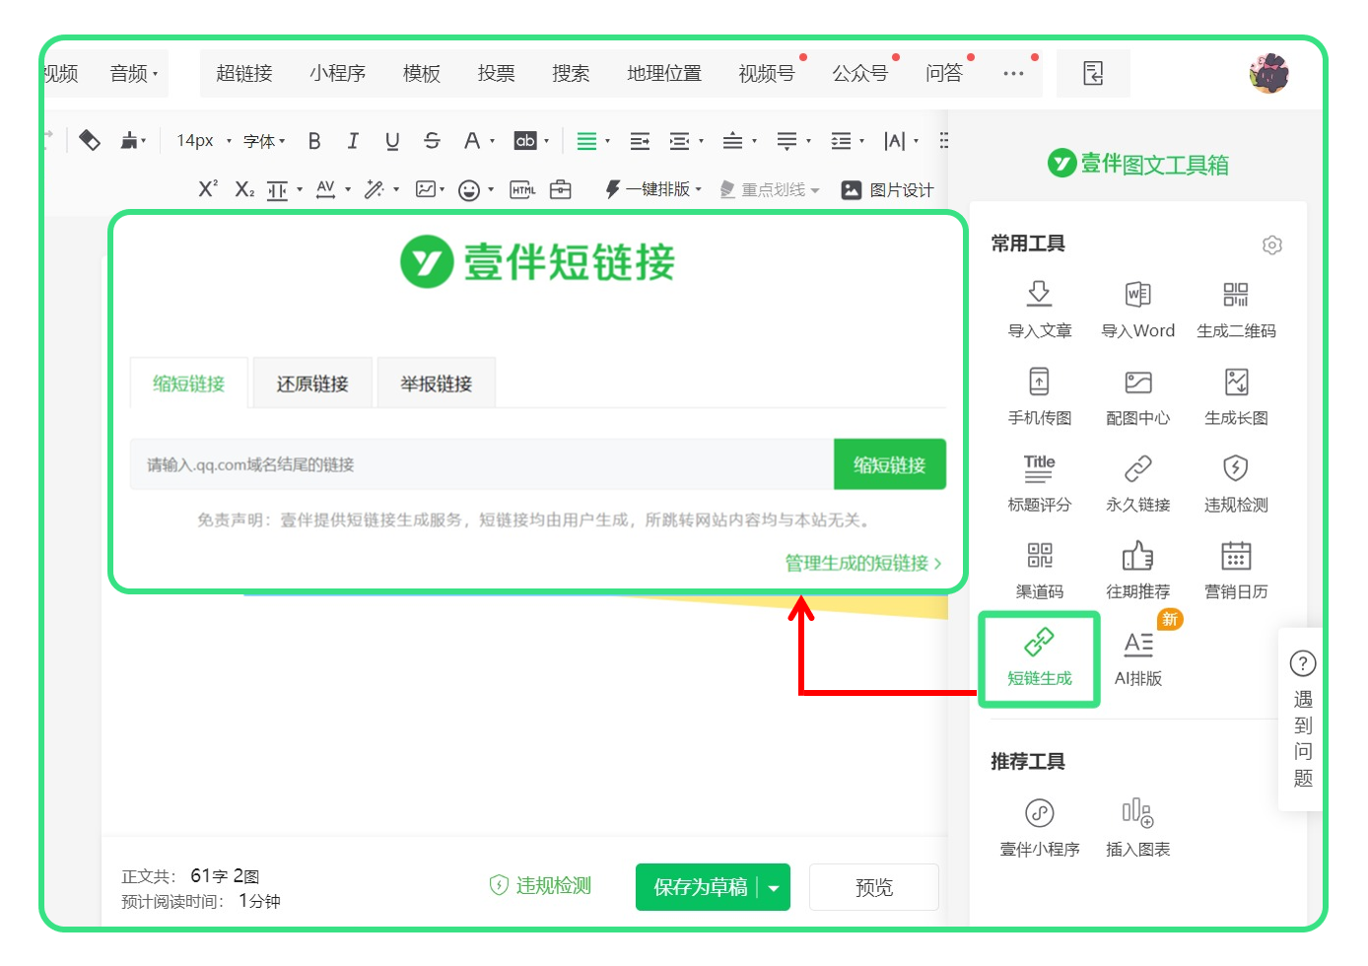This screenshot has height=966, width=1368.
Task: Click the emoji smiley icon
Action: click(469, 190)
